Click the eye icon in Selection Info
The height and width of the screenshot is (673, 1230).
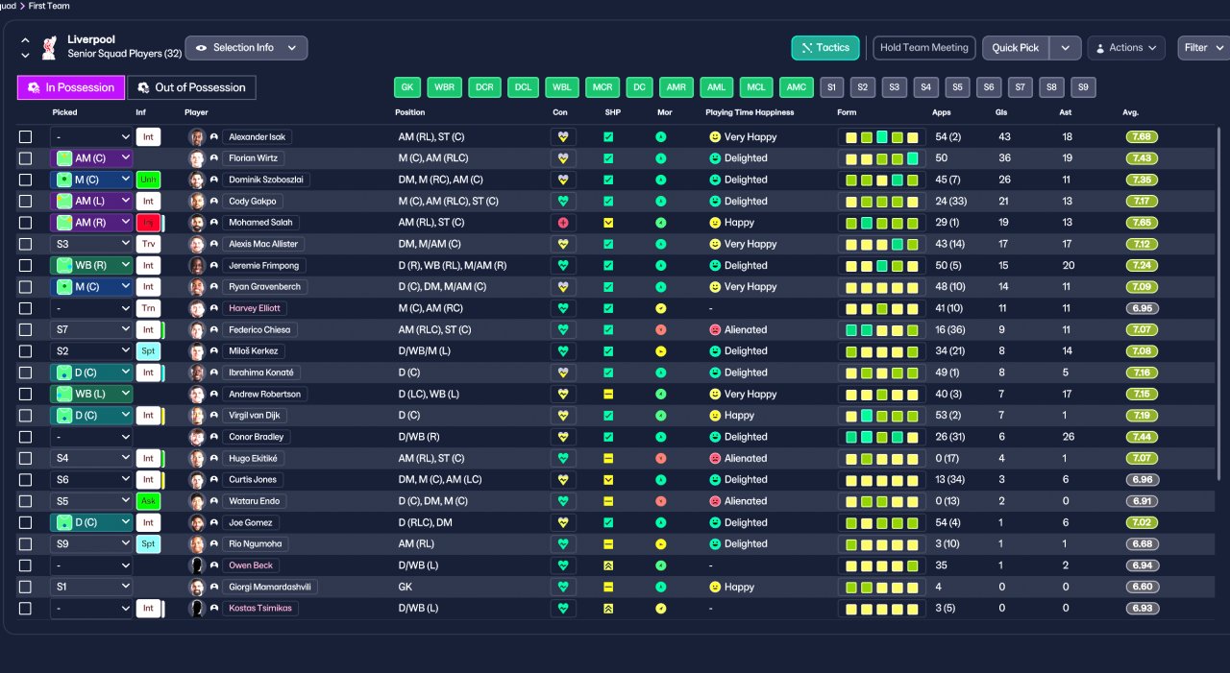[x=202, y=48]
